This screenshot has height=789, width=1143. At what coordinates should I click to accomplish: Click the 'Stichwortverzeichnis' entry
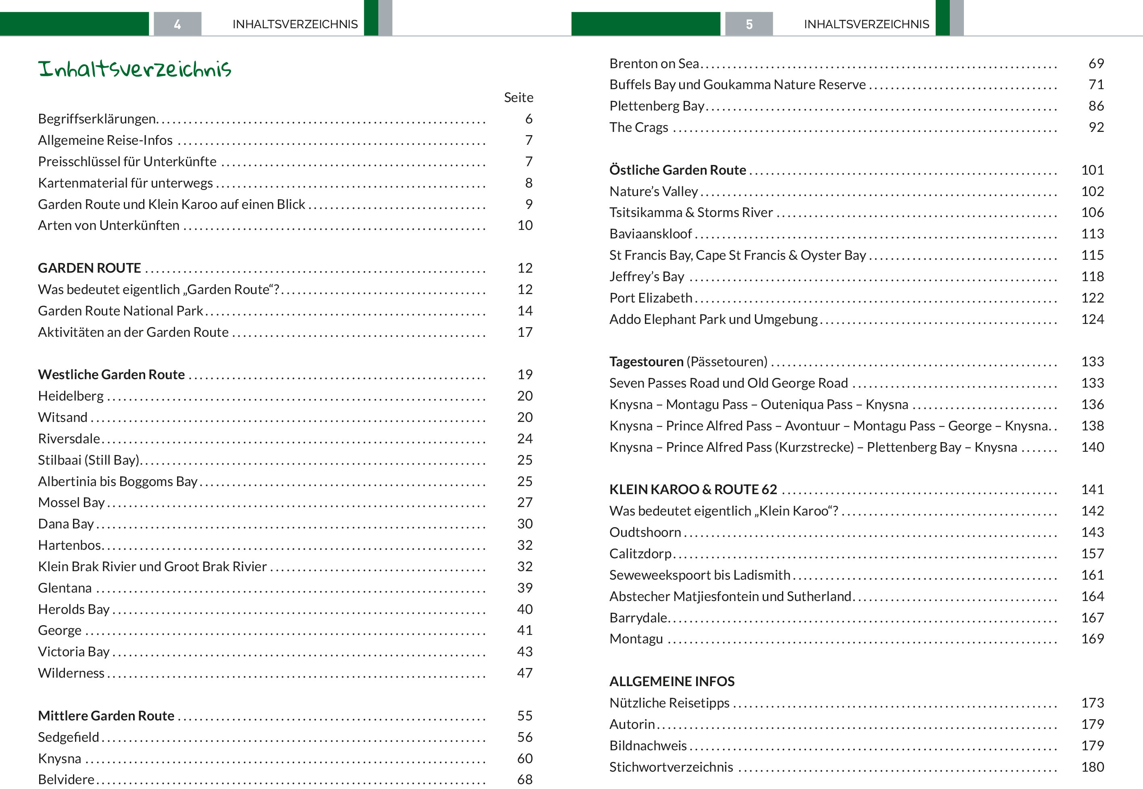pyautogui.click(x=671, y=767)
